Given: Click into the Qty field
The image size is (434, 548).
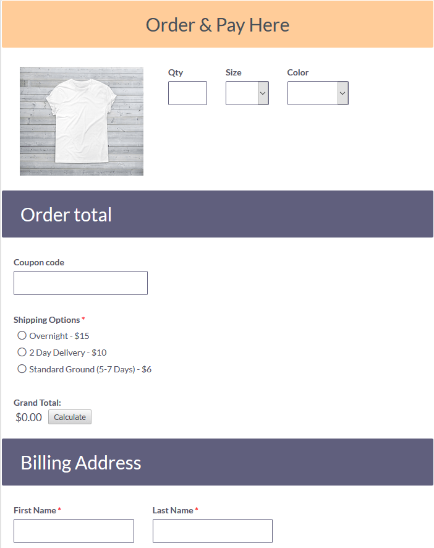Looking at the screenshot, I should [187, 93].
